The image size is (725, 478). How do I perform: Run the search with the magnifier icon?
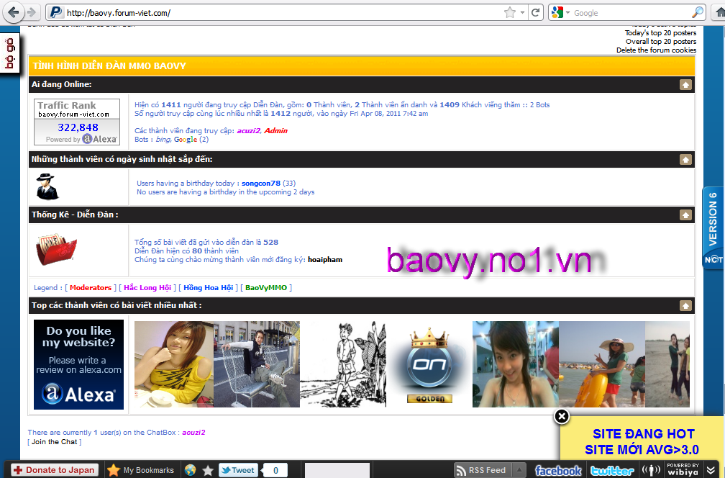click(697, 12)
